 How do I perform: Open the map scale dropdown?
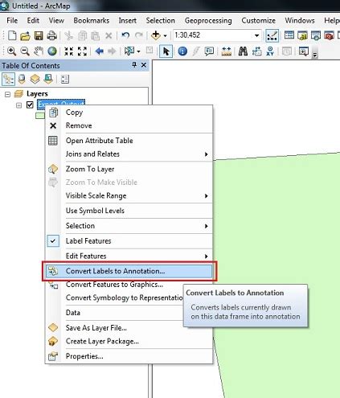[256, 35]
